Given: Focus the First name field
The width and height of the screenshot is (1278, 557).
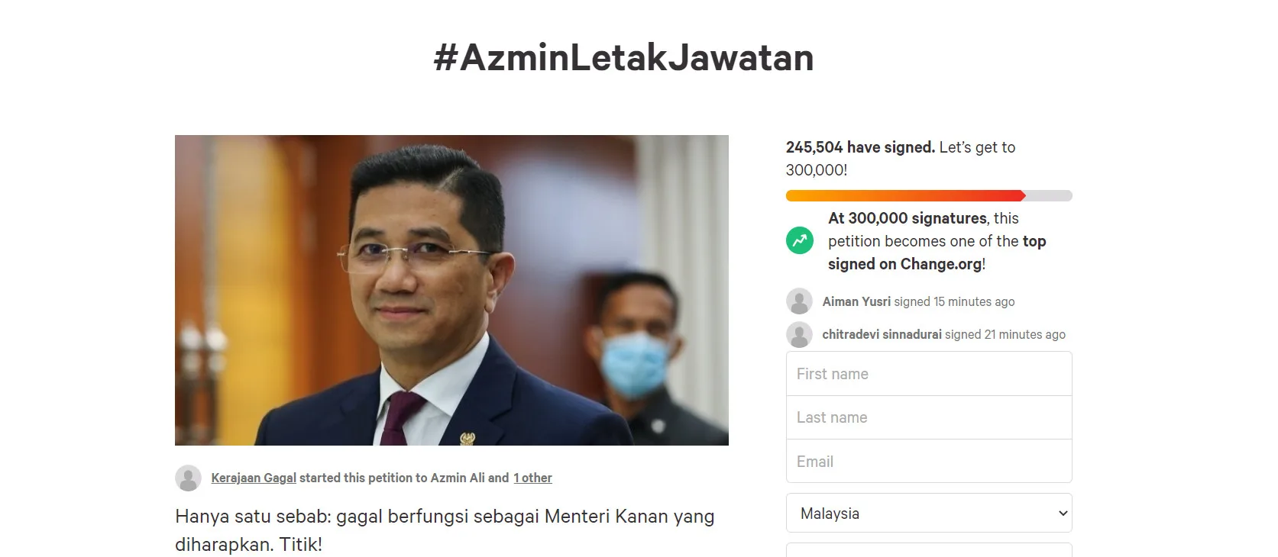Looking at the screenshot, I should (x=929, y=374).
